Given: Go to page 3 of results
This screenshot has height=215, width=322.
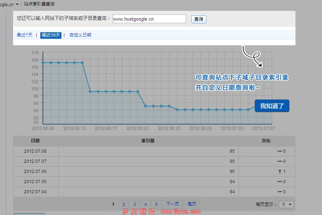Looking at the screenshot, I should (134, 204).
